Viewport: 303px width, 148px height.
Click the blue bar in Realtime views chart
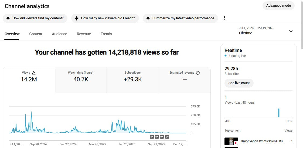279,113
